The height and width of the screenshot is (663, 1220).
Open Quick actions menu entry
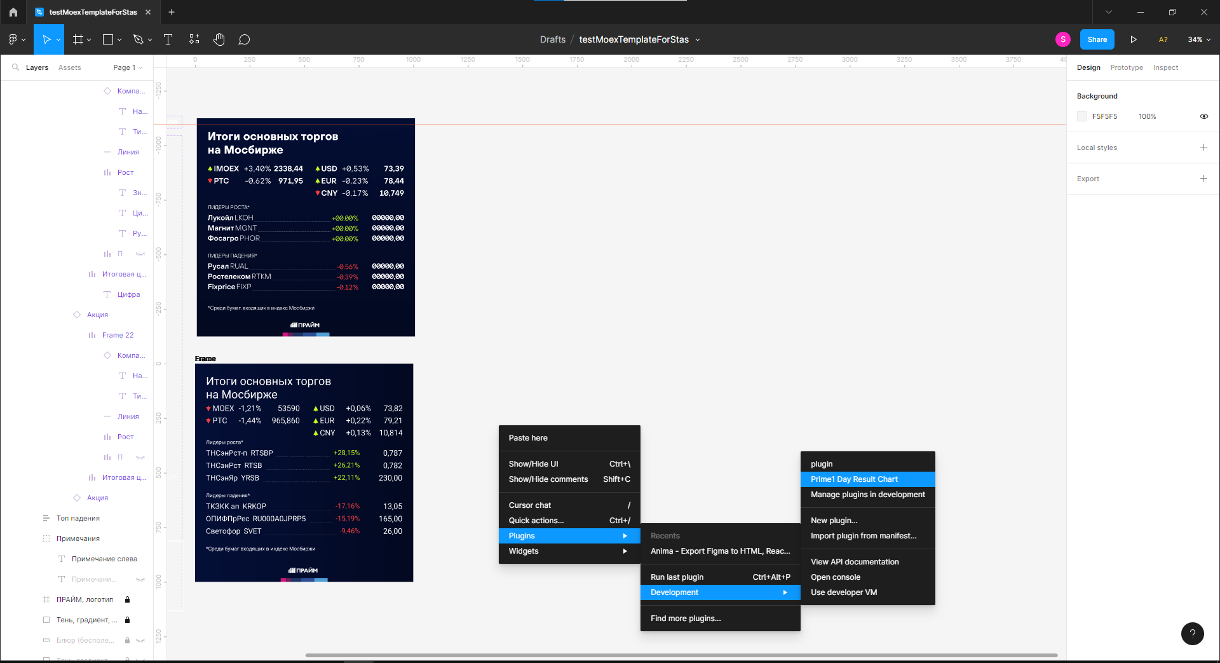(569, 521)
